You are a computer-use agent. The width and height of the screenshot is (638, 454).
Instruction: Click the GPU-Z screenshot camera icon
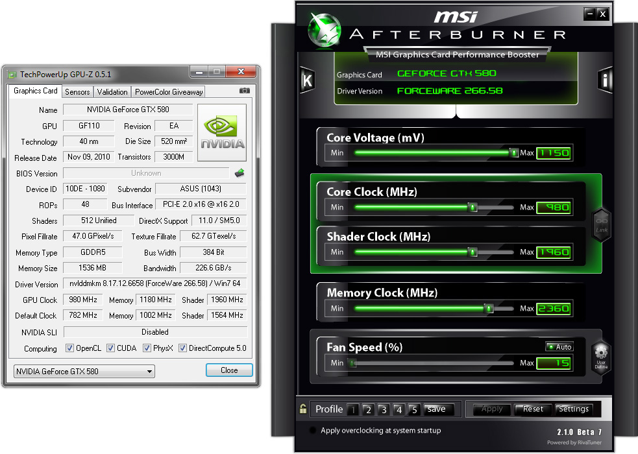coord(245,91)
